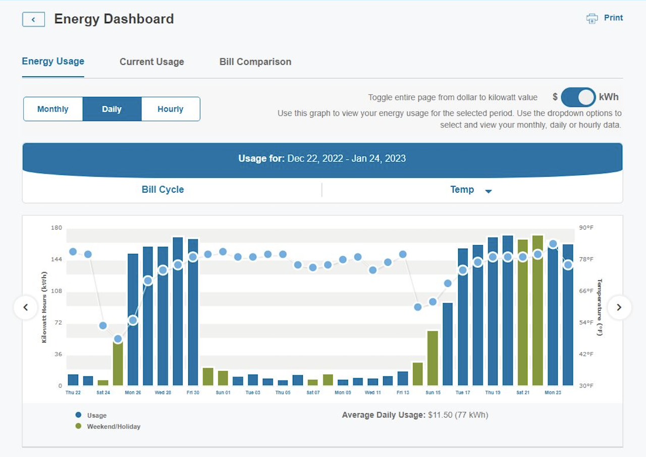Click the blue Usage legend dot
This screenshot has height=457, width=646.
click(78, 415)
